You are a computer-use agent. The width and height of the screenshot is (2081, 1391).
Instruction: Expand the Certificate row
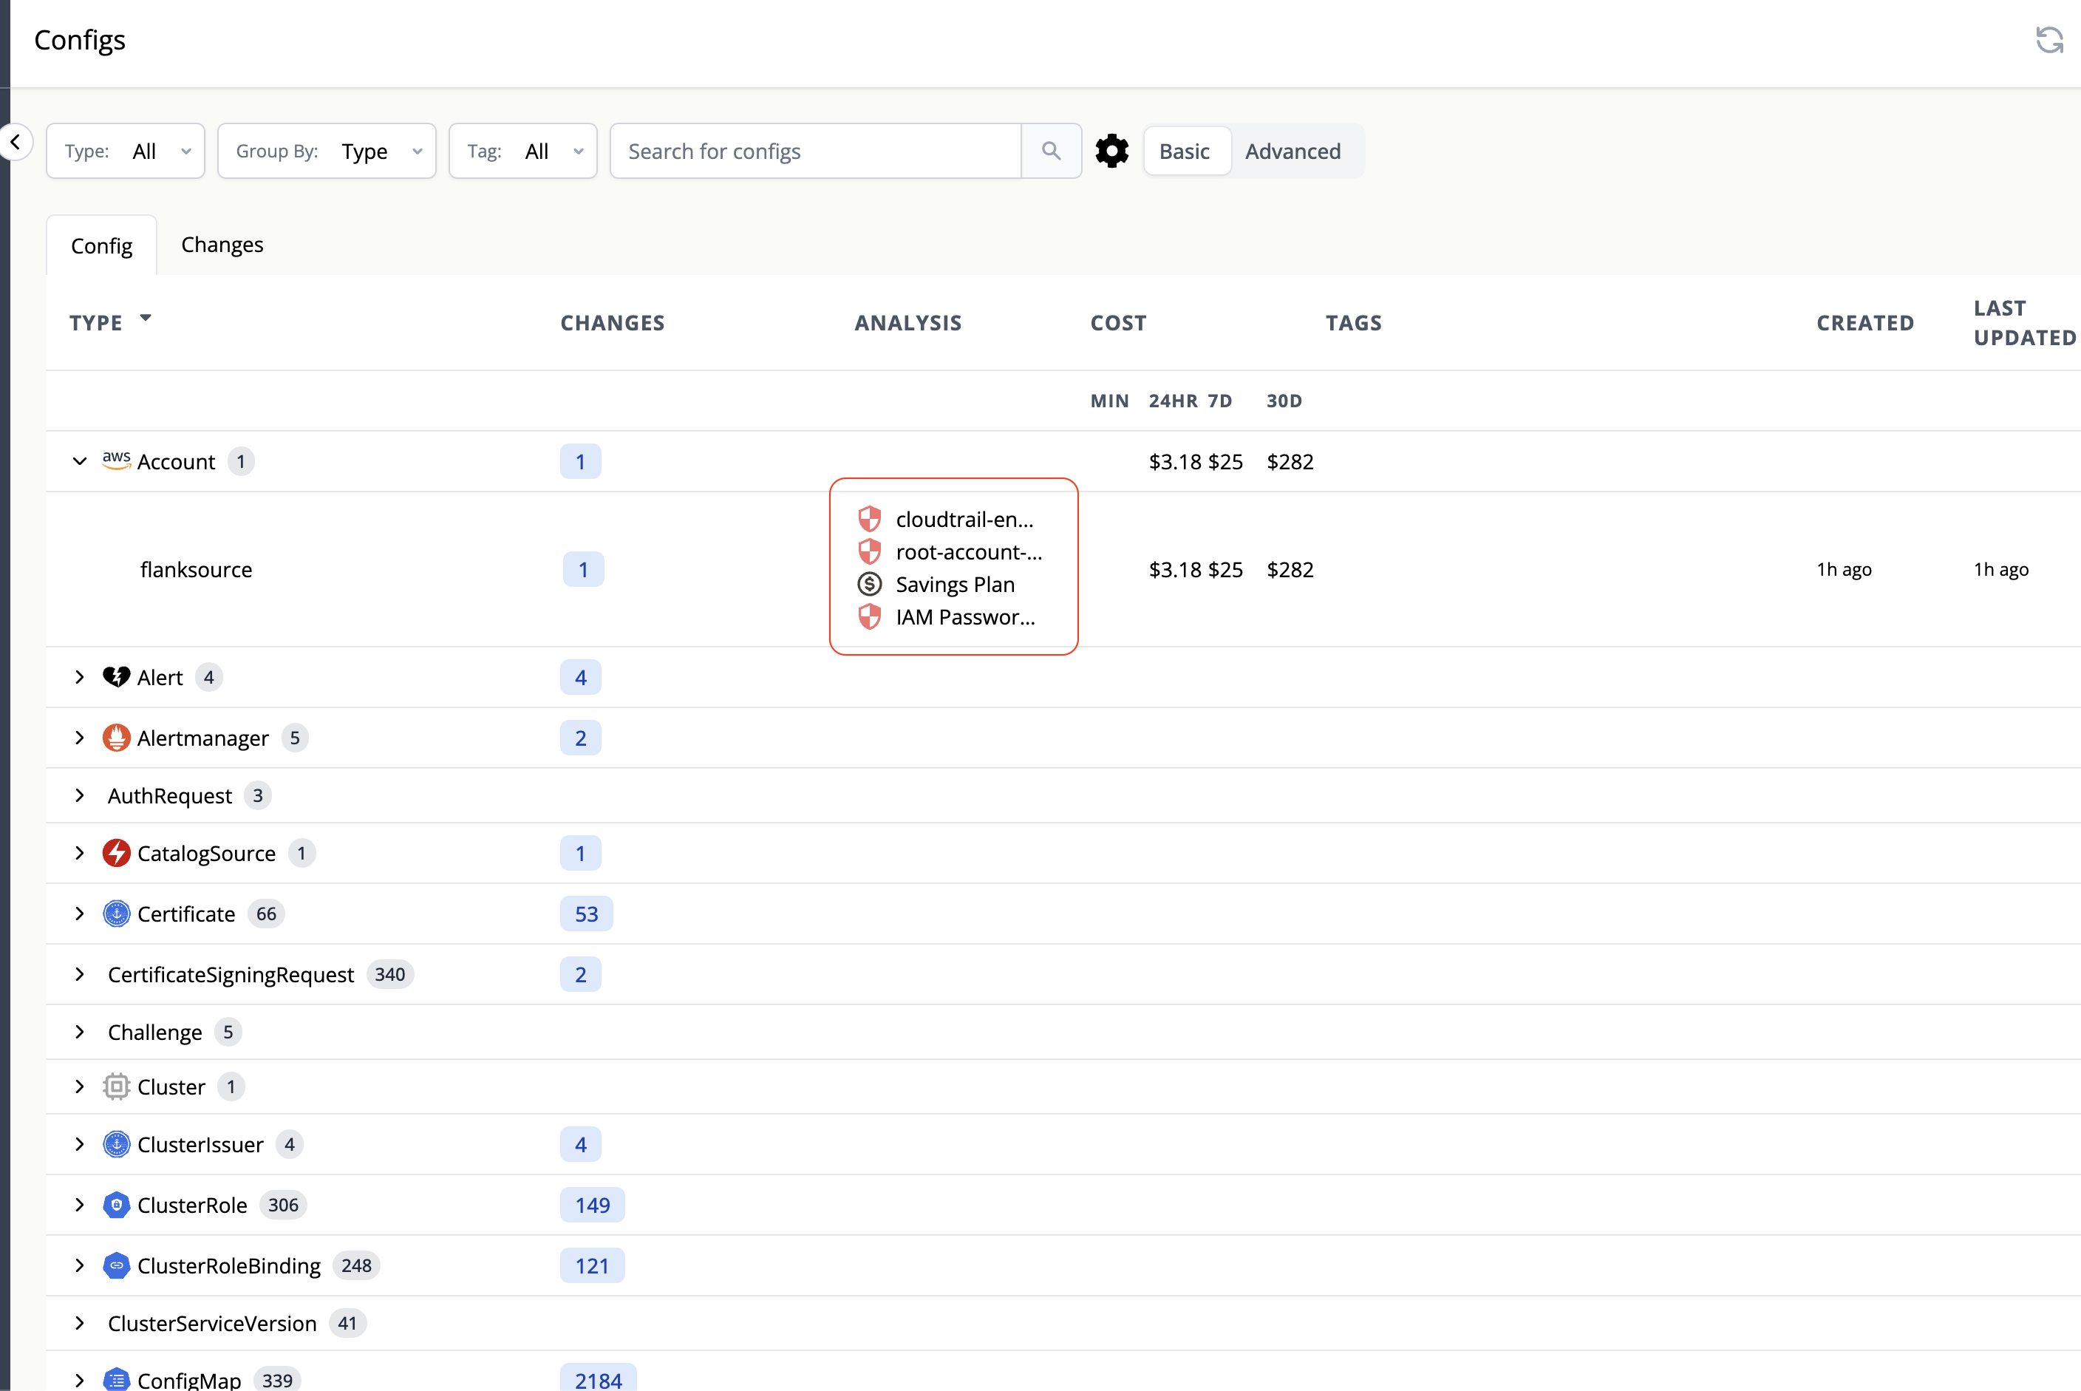(x=79, y=913)
